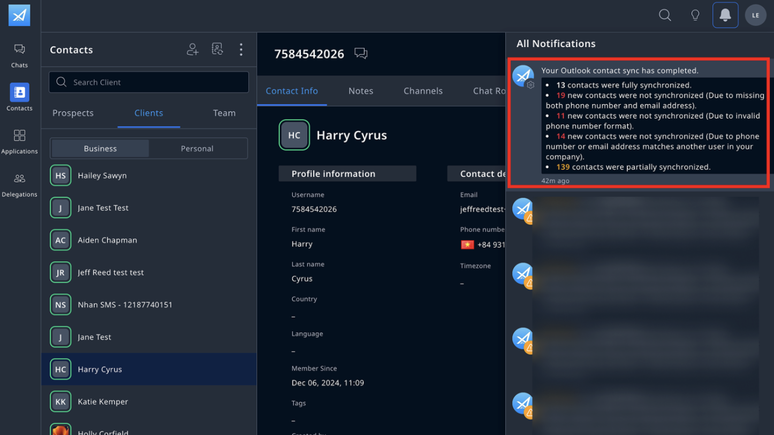774x435 pixels.
Task: Open the Applications section
Action: pos(19,142)
